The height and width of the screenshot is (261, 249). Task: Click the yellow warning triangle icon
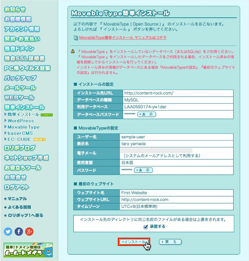tap(73, 51)
